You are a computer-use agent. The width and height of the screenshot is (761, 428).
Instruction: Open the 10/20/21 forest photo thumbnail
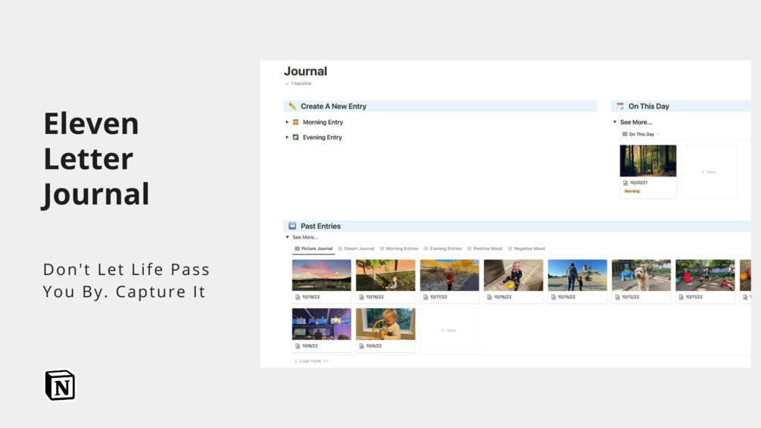[648, 161]
